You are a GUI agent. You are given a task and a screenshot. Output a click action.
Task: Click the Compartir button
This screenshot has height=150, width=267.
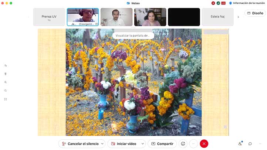point(162,144)
